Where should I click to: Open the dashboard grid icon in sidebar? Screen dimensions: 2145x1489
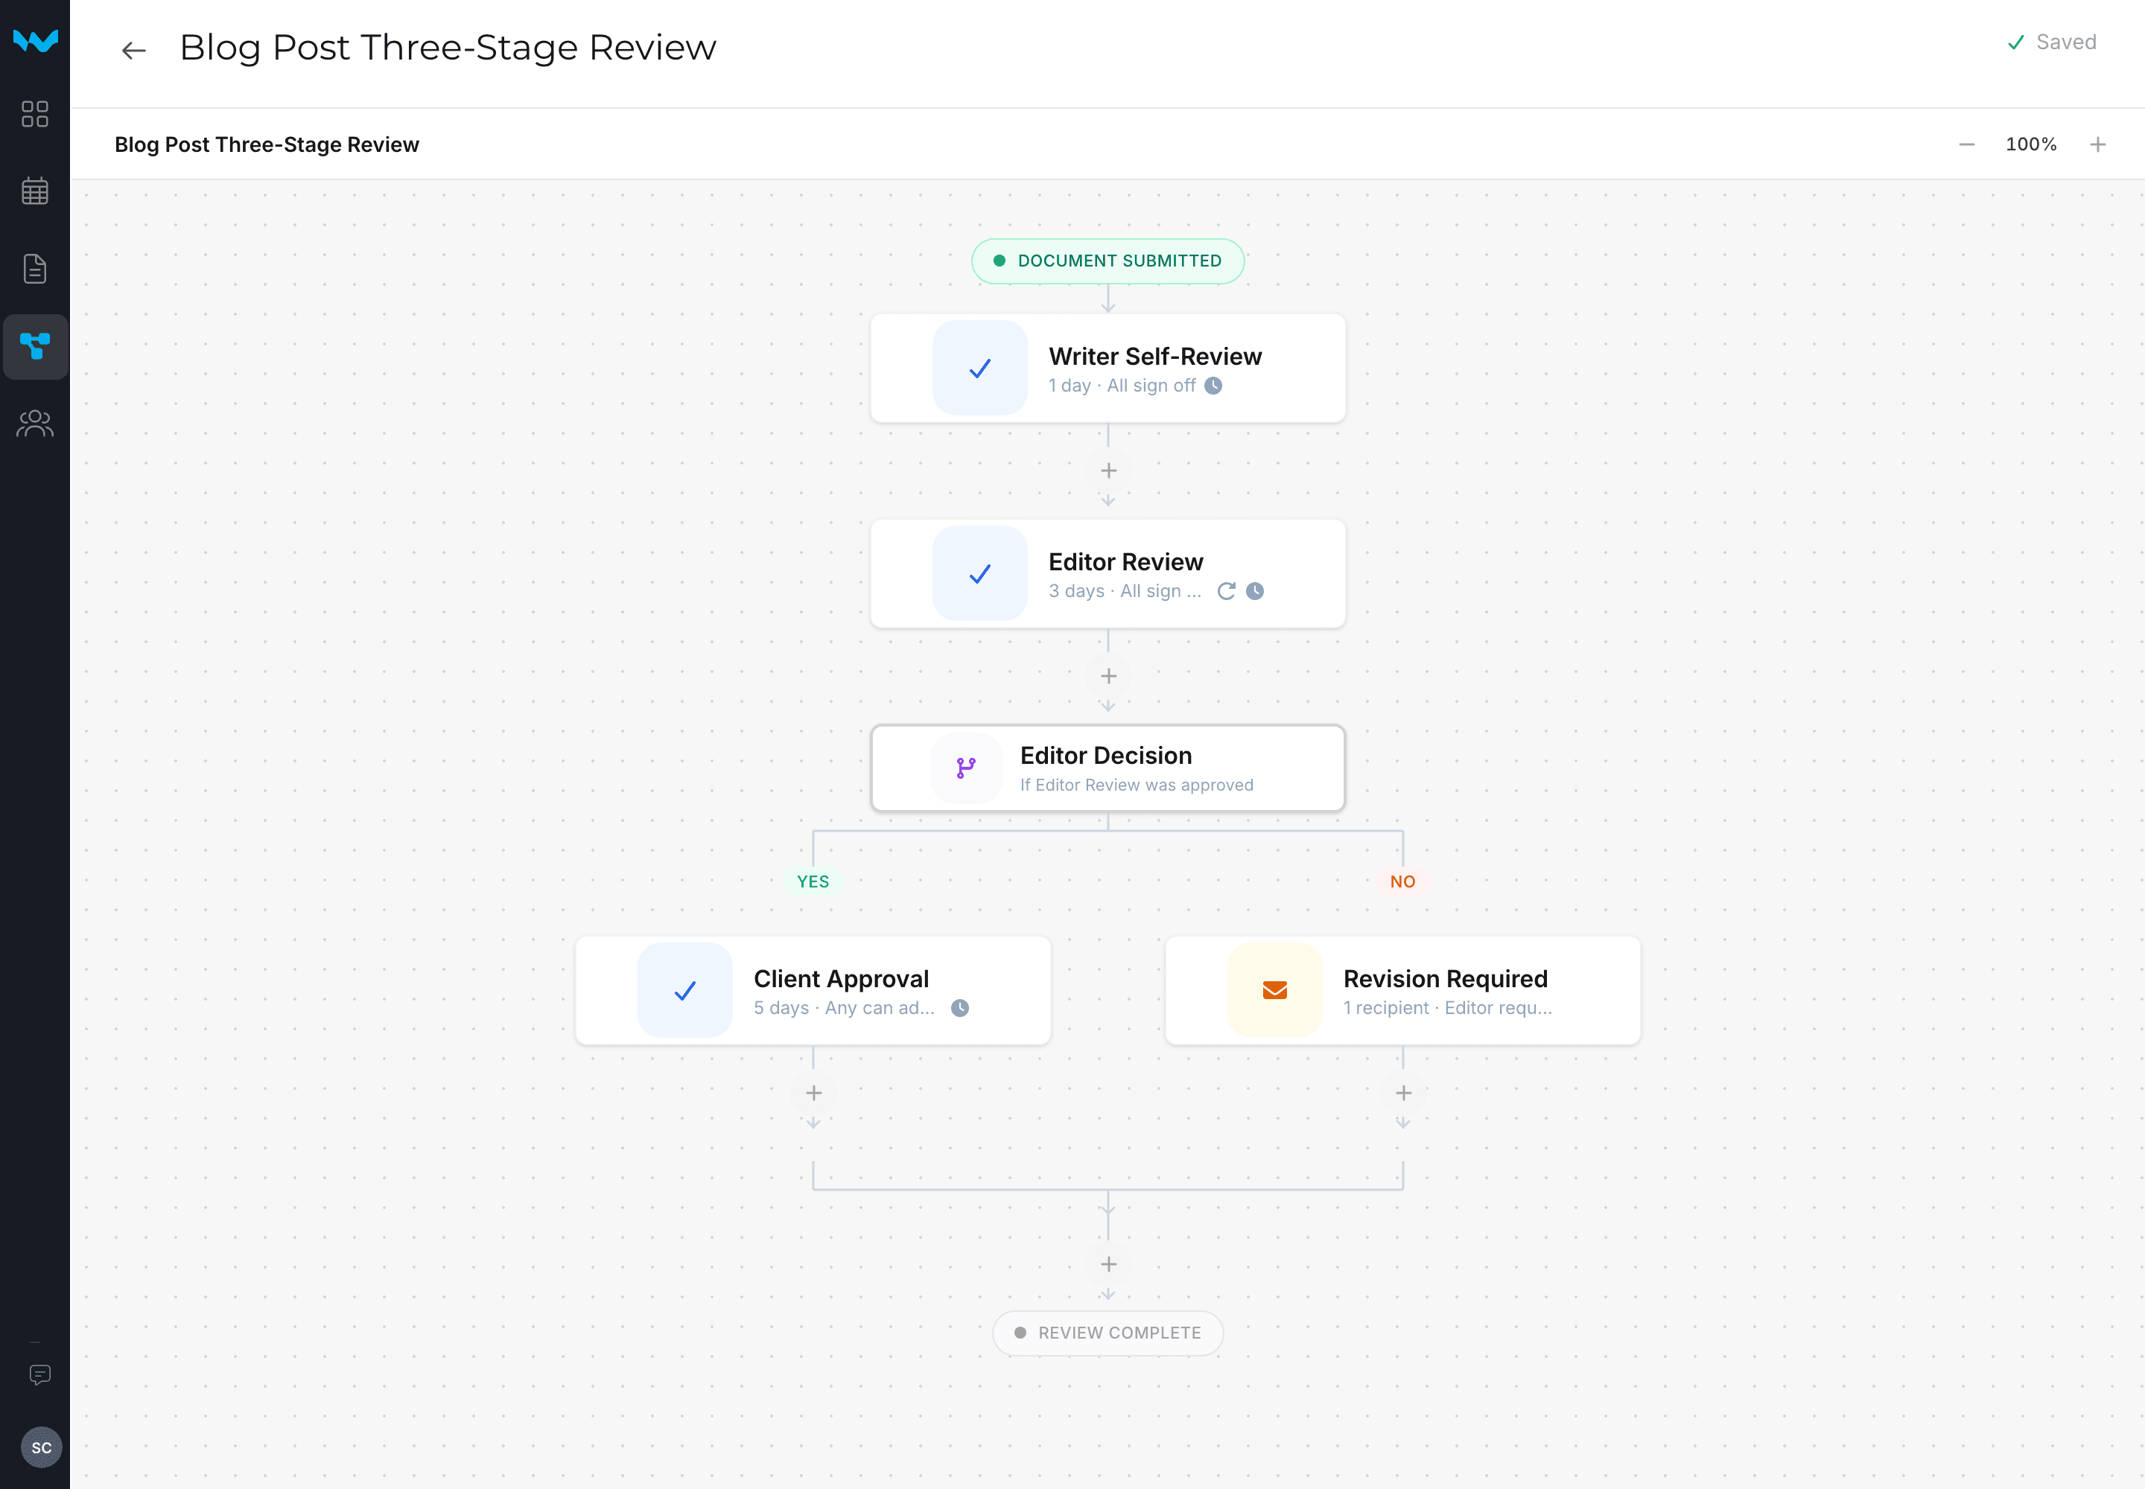36,114
